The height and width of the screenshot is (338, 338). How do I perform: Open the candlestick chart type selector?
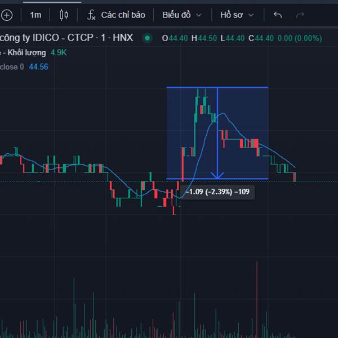click(64, 15)
